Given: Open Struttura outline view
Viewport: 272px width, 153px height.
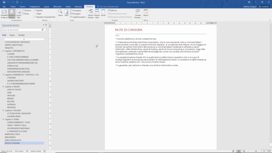Looking at the screenshot, I should pos(27,10).
